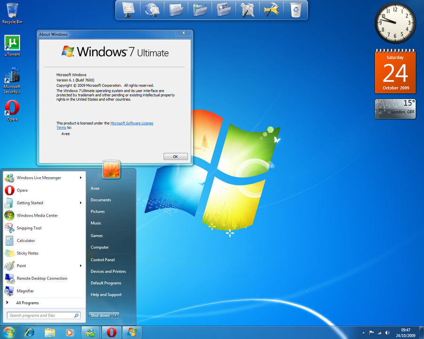
Task: Open the Recycle Bin icon in the top dock
Action: 295,10
